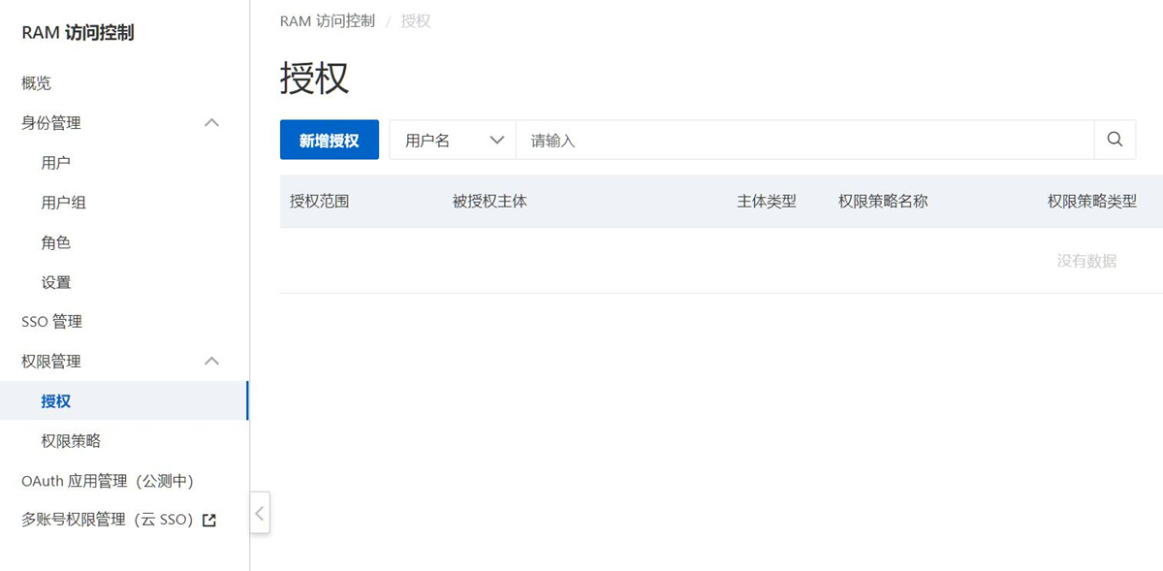Screen dimensions: 1163x571
Task: Select the 授权 sidebar item
Action: [56, 401]
